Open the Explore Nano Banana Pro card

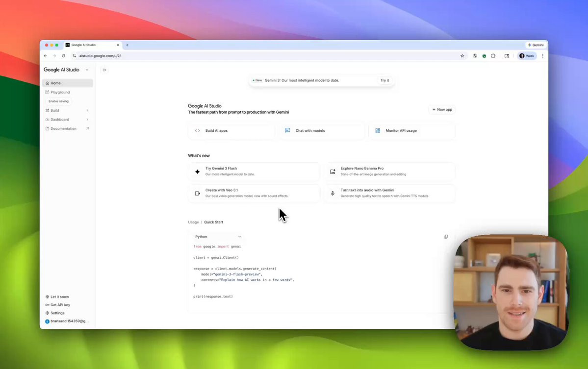coord(389,171)
